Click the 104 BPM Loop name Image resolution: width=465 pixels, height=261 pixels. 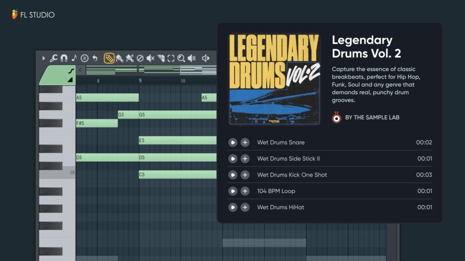tap(276, 191)
